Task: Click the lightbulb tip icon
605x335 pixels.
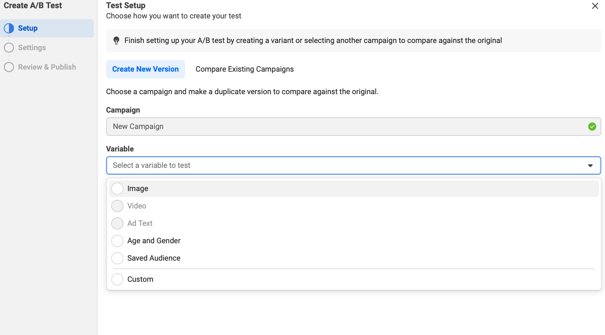Action: (117, 41)
